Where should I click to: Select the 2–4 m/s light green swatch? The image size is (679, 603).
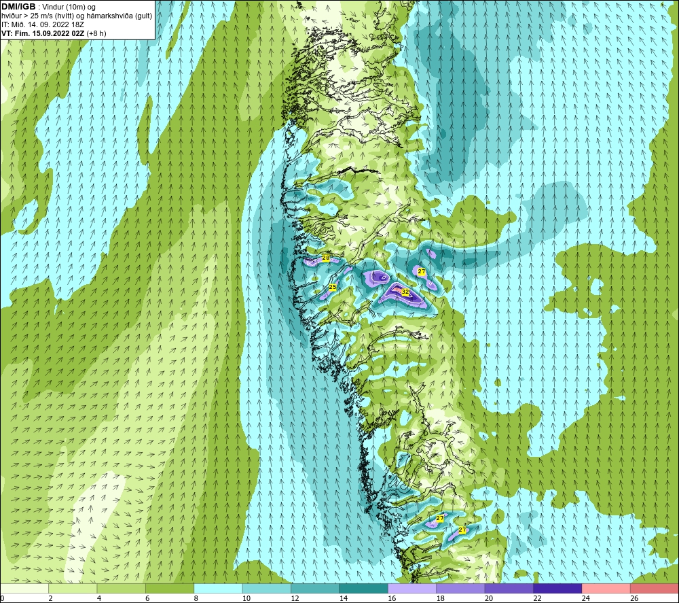[x=73, y=588]
